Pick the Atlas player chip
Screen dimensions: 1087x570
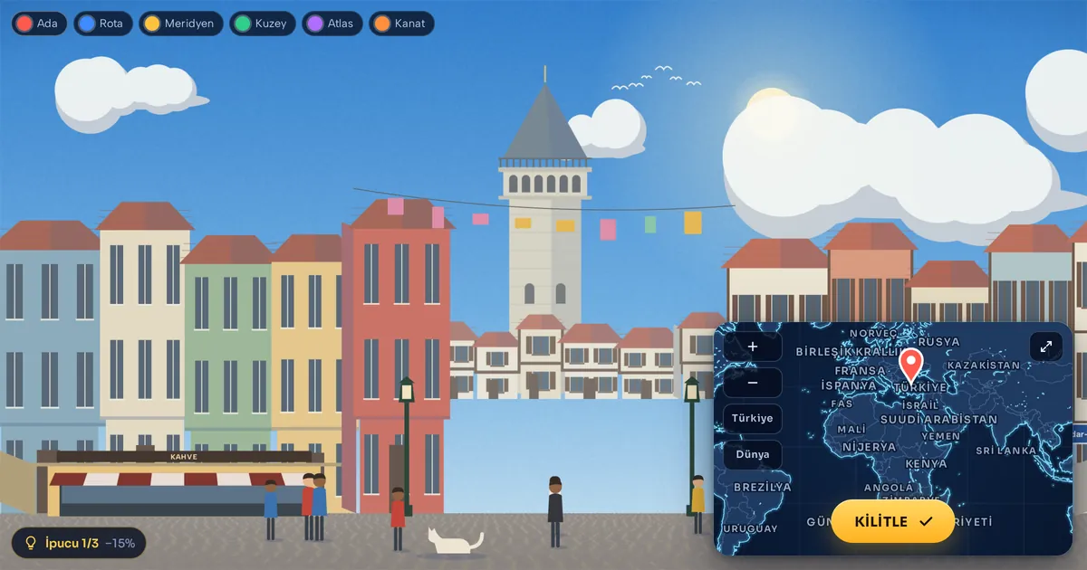point(332,24)
